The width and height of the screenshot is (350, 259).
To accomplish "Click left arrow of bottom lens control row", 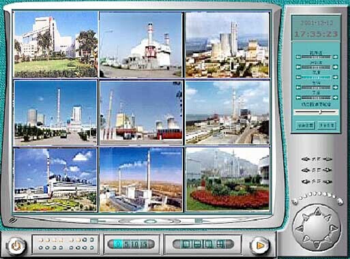I will coord(306,181).
